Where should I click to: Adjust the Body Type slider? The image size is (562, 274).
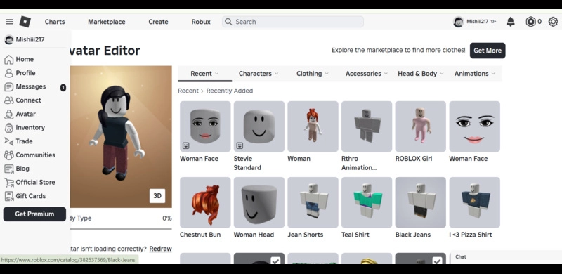(121, 229)
